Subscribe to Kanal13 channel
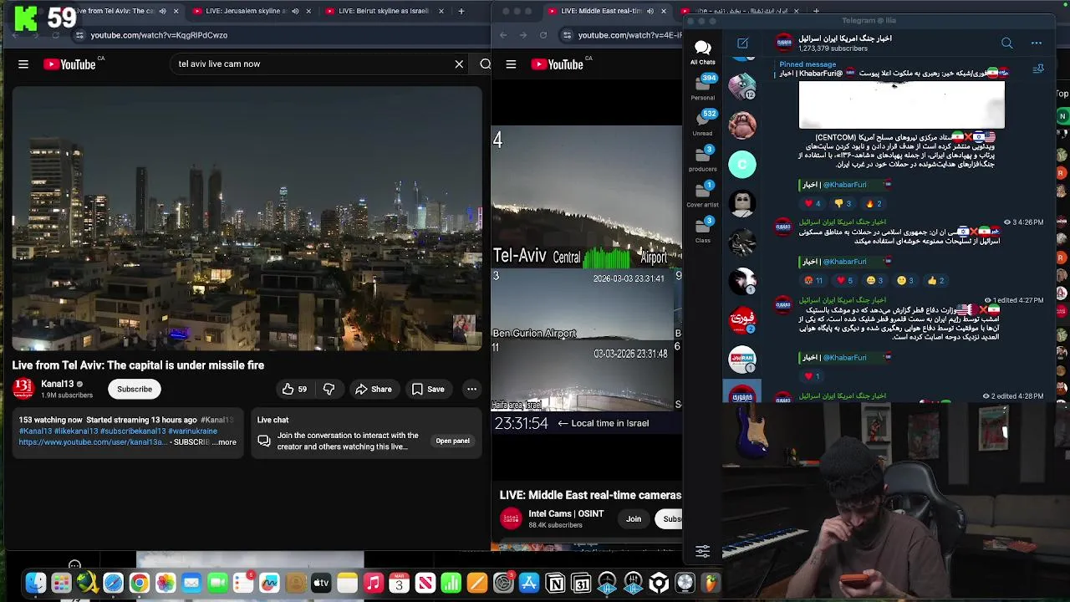This screenshot has height=602, width=1070. pyautogui.click(x=135, y=389)
